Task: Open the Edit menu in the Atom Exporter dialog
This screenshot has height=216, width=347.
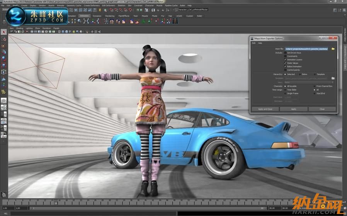Action: [254, 43]
